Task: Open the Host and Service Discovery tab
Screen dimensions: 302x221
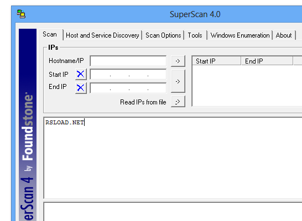Action: 102,35
